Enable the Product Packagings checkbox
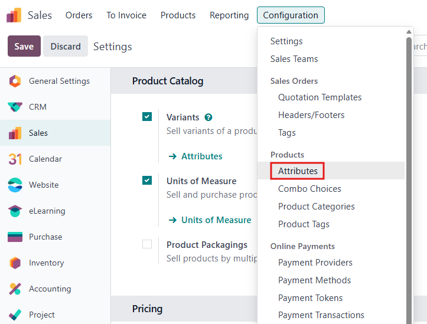The height and width of the screenshot is (324, 427). pyautogui.click(x=147, y=244)
